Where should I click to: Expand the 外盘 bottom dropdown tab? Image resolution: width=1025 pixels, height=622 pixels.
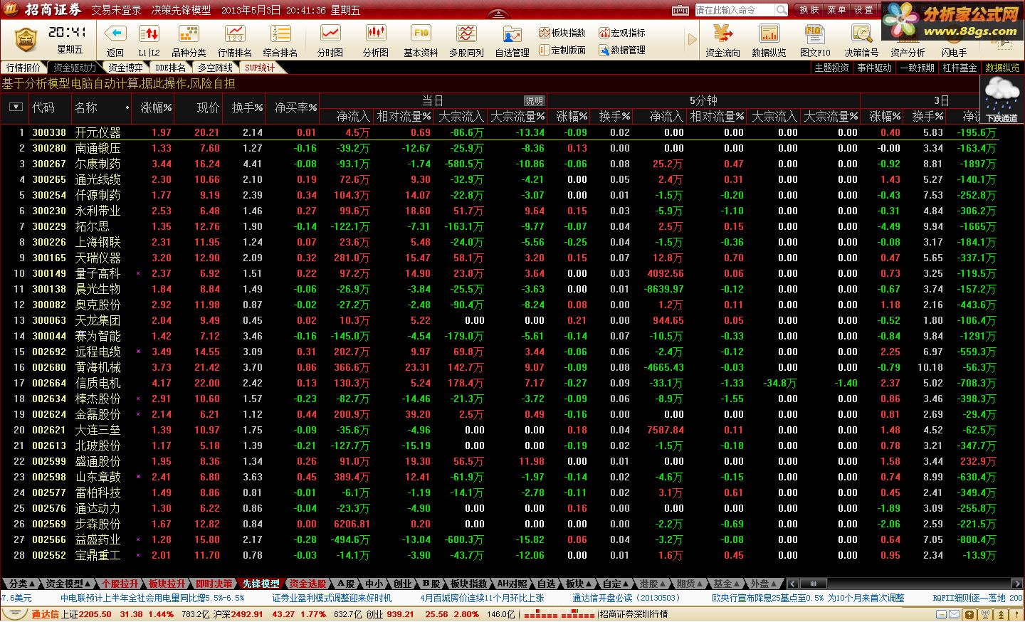(x=763, y=584)
